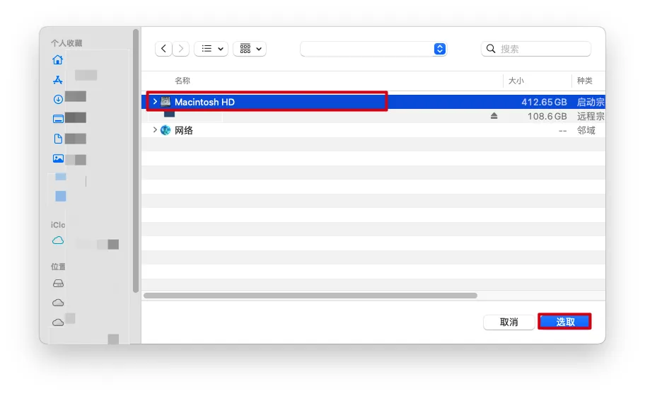The height and width of the screenshot is (396, 645).
Task: Click the sidebar vertical scrollbar
Action: pos(136,161)
